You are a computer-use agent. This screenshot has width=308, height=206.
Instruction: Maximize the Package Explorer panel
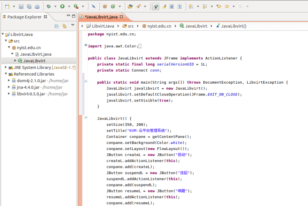point(74,16)
